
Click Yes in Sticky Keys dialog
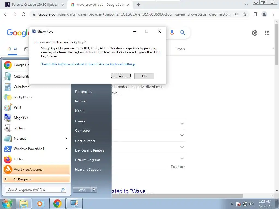coord(121,76)
